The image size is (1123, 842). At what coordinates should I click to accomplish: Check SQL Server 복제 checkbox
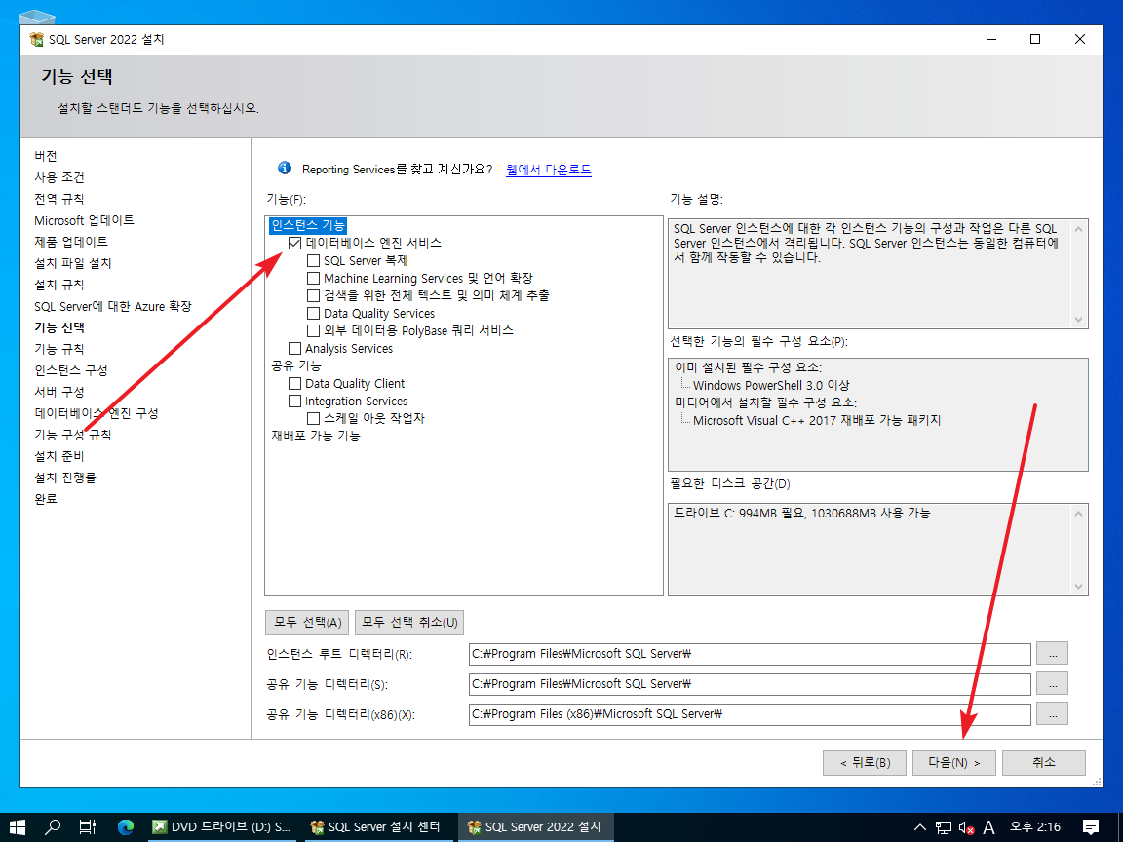313,260
